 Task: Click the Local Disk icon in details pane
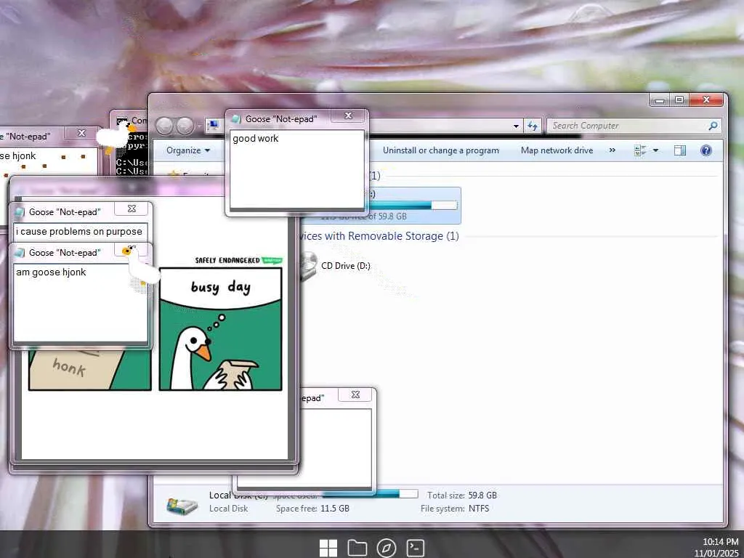click(182, 506)
